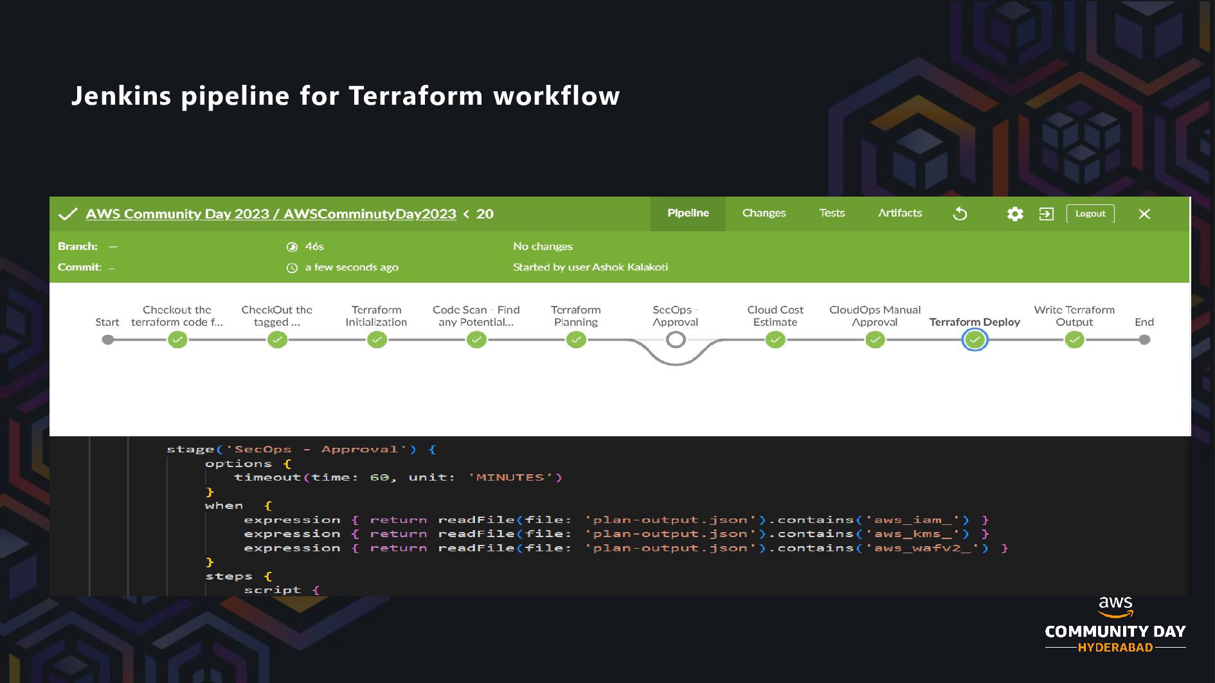This screenshot has height=683, width=1215.
Task: Select the Code Scan stage node
Action: coord(476,340)
